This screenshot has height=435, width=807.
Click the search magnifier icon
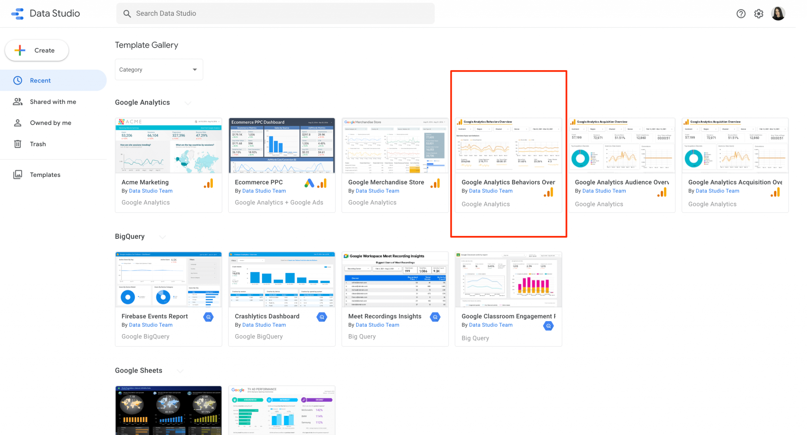(x=127, y=13)
